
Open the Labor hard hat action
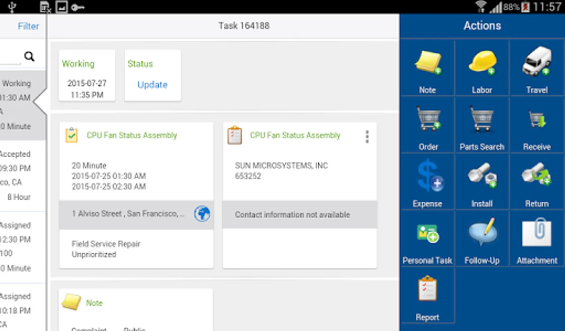[482, 68]
